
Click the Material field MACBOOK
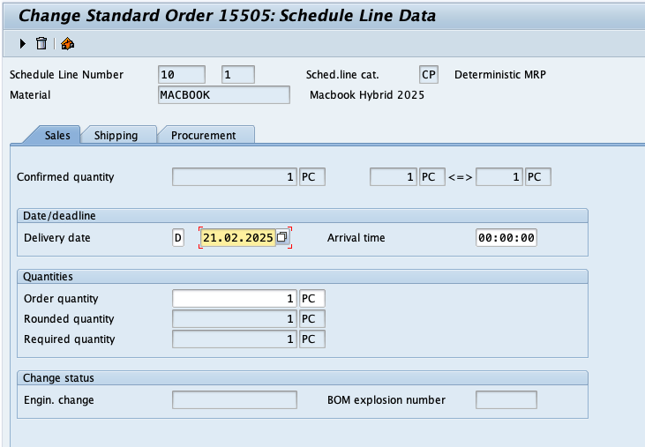pos(224,95)
